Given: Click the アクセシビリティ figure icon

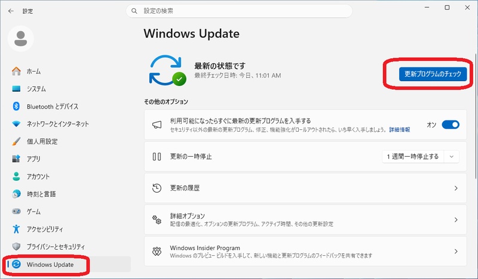Looking at the screenshot, I should pyautogui.click(x=16, y=229).
